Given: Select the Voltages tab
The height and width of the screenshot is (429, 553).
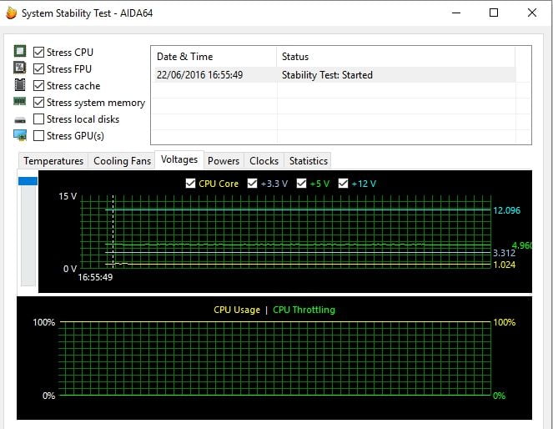Looking at the screenshot, I should 179,159.
